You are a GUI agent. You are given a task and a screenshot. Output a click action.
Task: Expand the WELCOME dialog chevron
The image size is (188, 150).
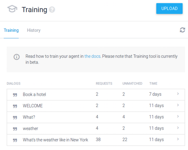[x=178, y=105]
